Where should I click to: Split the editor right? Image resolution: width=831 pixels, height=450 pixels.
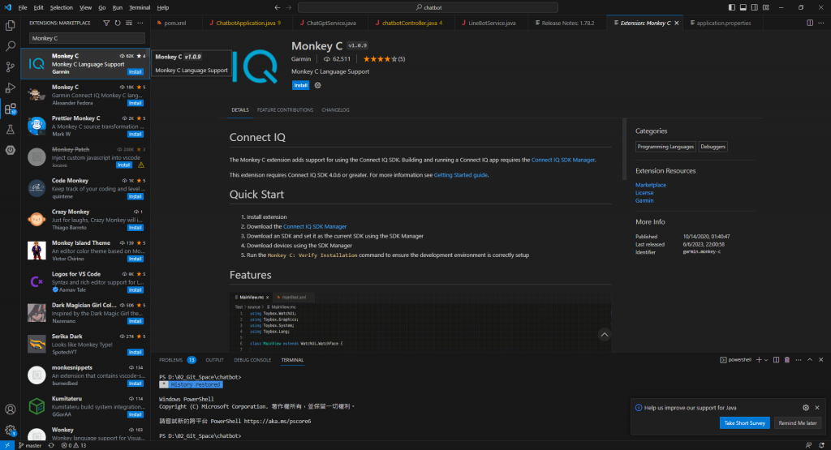coord(810,23)
